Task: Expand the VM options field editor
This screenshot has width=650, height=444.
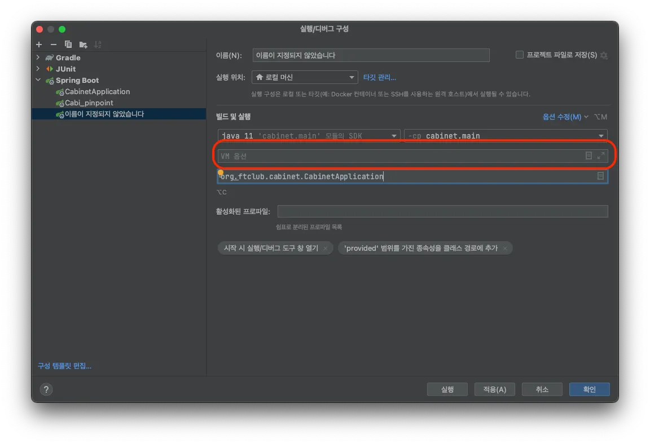Action: (601, 156)
